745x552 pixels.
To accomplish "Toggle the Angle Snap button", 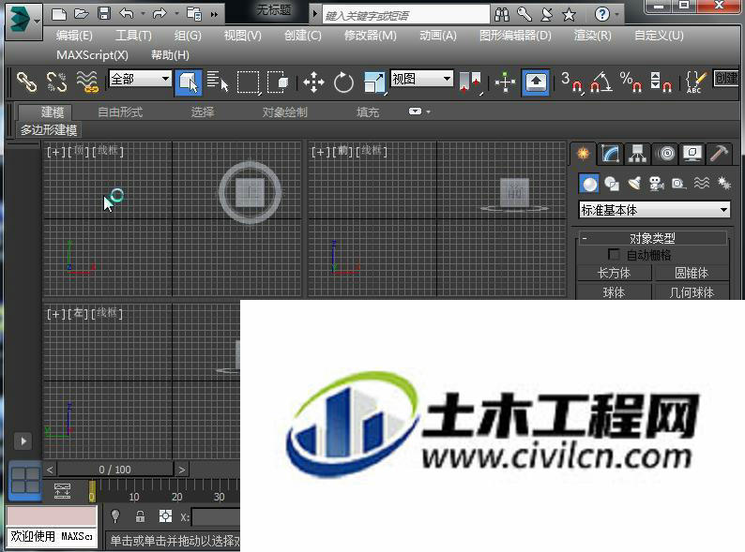I will tap(601, 82).
